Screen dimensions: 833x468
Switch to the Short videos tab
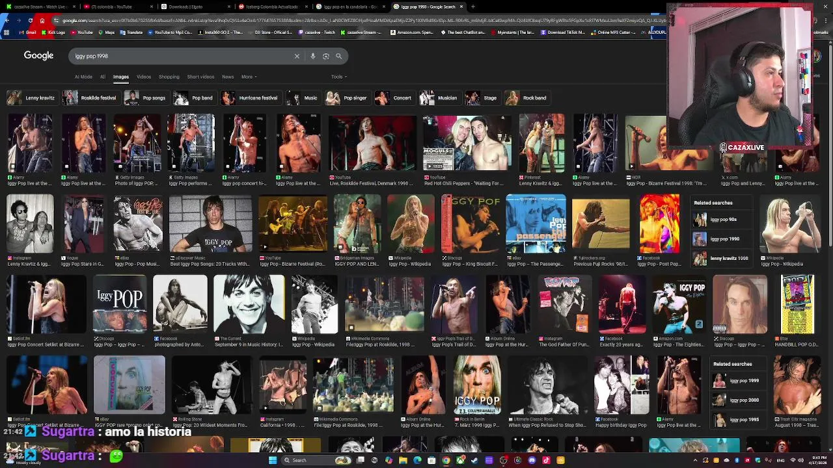click(x=200, y=77)
